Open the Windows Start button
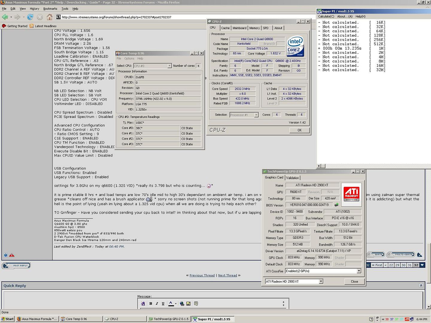431x323 pixels. pyautogui.click(x=7, y=319)
